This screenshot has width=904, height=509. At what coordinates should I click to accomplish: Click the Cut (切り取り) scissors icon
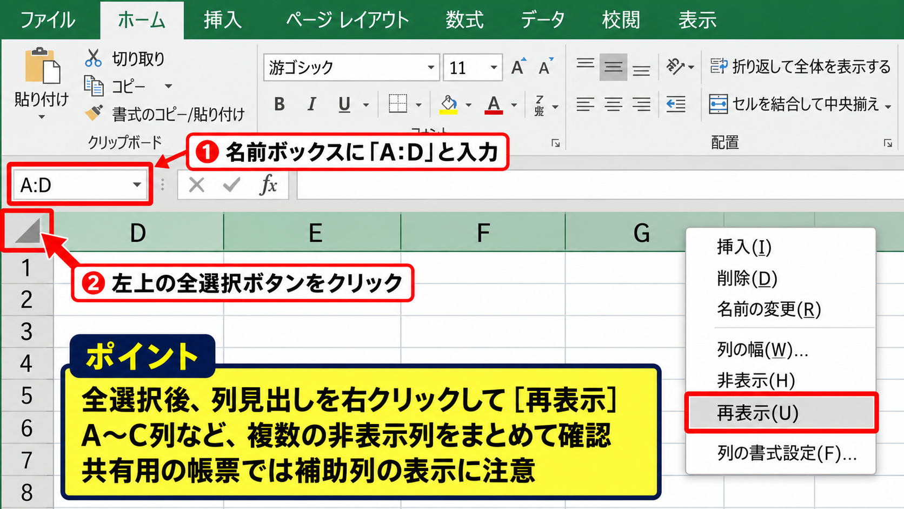coord(94,58)
